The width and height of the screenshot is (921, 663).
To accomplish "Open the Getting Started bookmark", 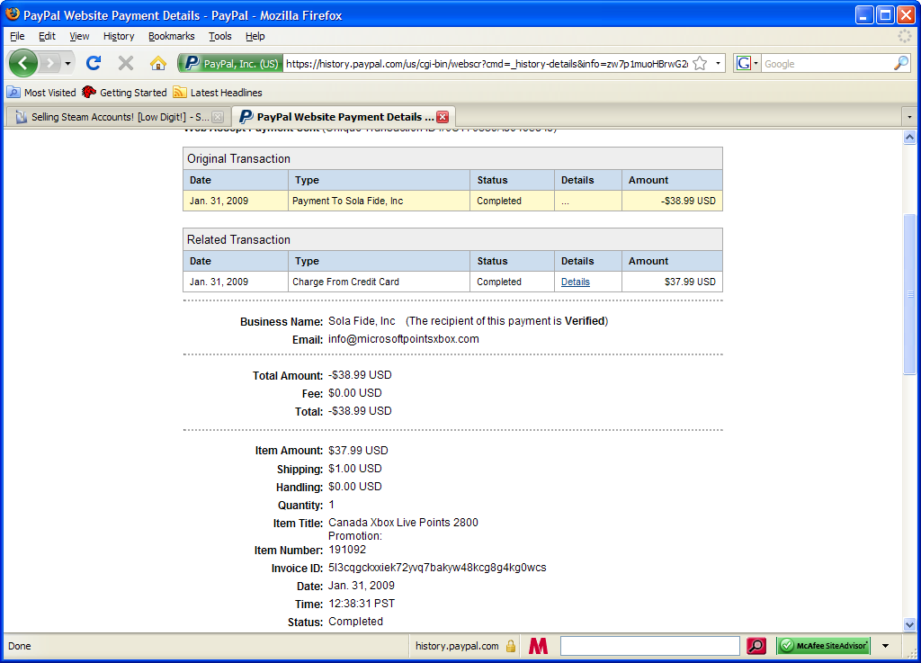I will coord(124,92).
